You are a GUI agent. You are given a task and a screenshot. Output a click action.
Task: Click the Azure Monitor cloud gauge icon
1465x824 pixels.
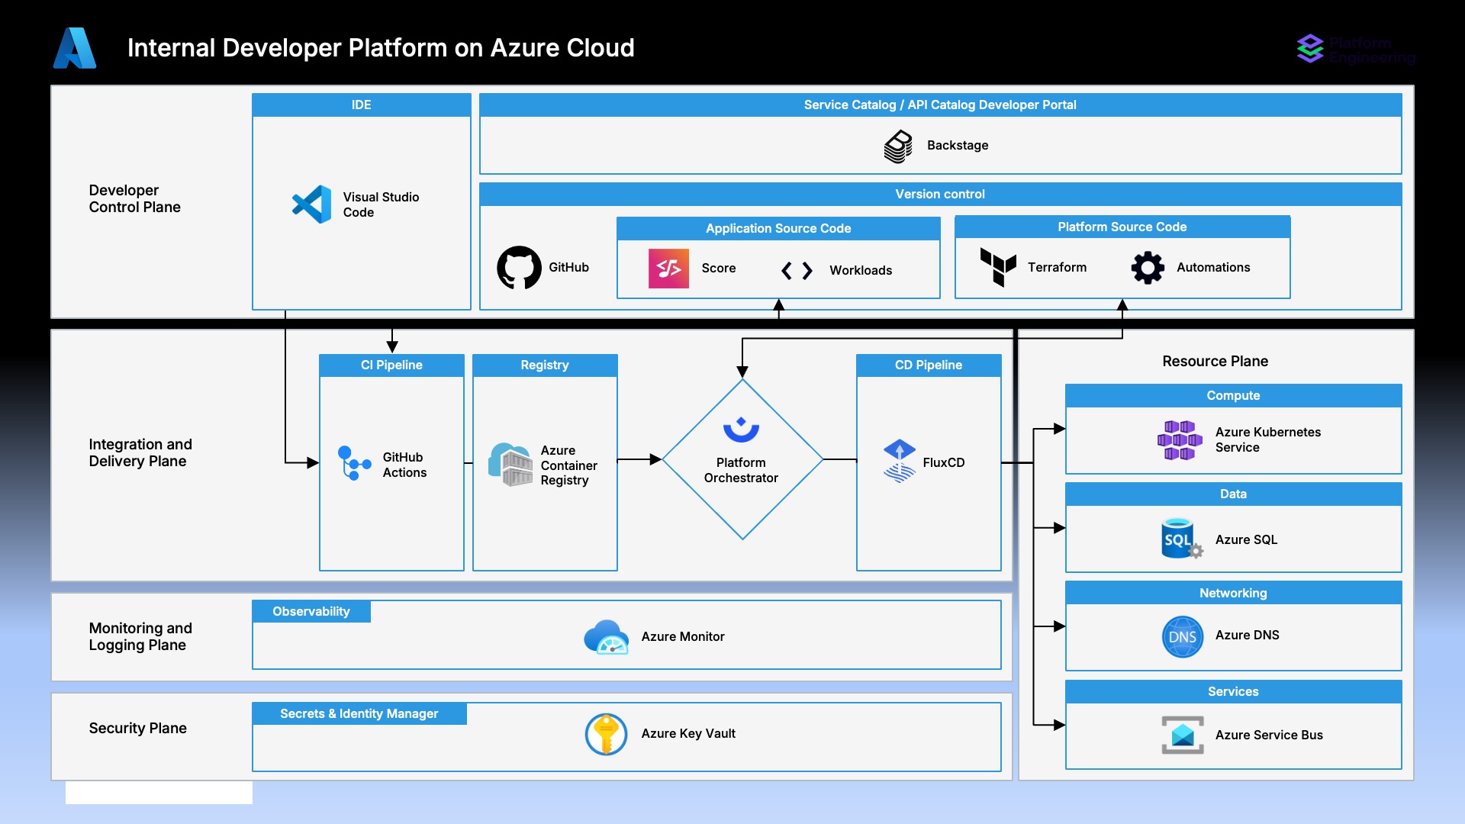coord(607,637)
